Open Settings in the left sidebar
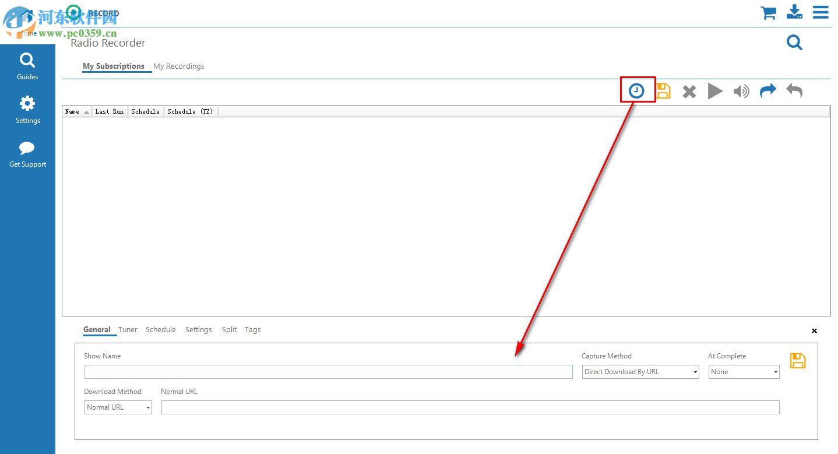The image size is (838, 454). [27, 110]
